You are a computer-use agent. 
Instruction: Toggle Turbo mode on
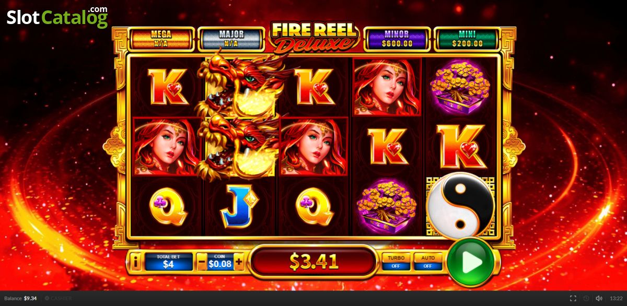click(396, 262)
